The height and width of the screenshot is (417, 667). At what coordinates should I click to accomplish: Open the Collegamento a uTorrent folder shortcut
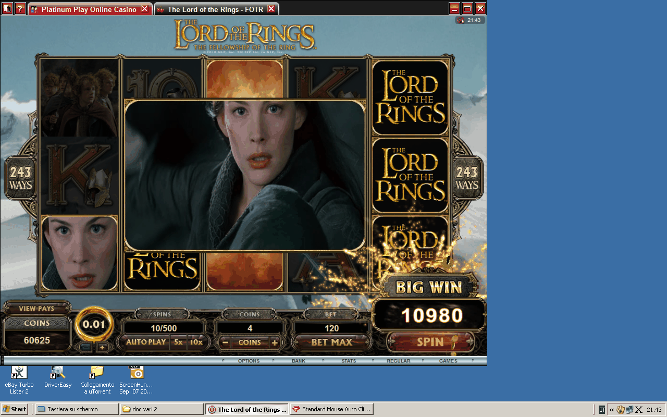pyautogui.click(x=97, y=372)
